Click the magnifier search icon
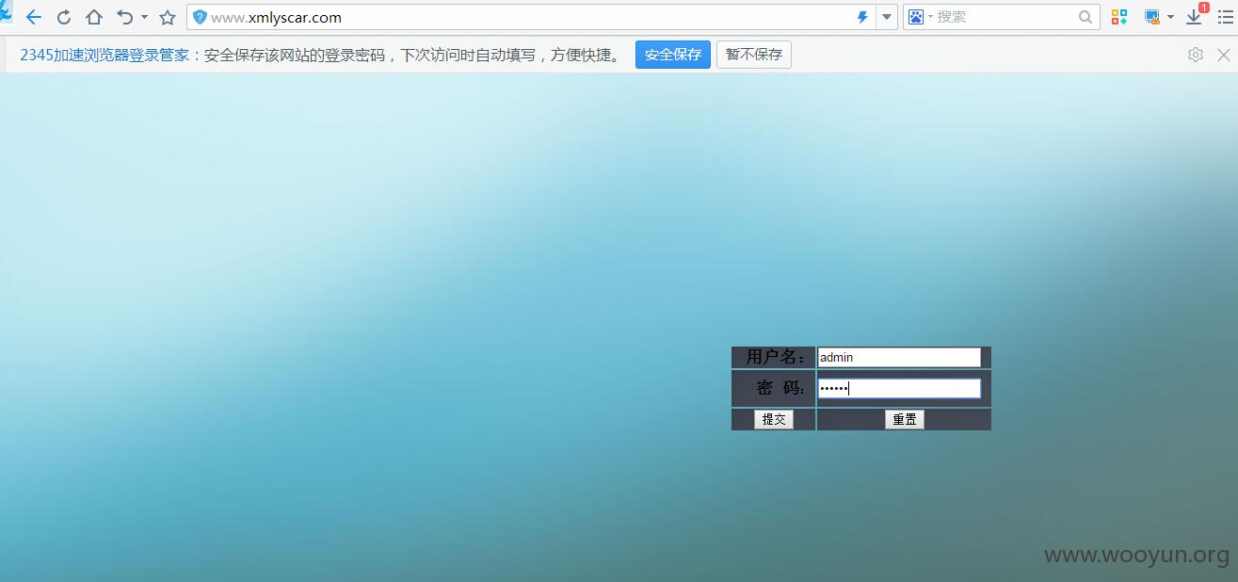Image resolution: width=1238 pixels, height=582 pixels. coord(1085,17)
